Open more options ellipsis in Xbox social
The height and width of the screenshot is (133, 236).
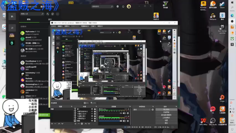click(x=57, y=14)
